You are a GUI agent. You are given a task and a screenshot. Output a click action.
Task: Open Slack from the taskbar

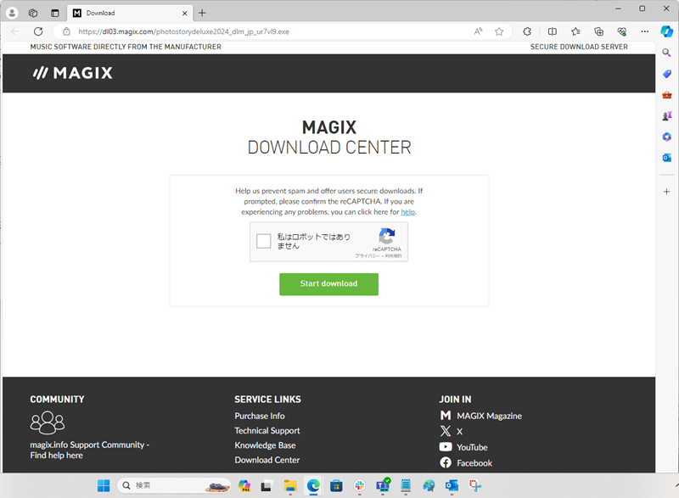pyautogui.click(x=359, y=485)
